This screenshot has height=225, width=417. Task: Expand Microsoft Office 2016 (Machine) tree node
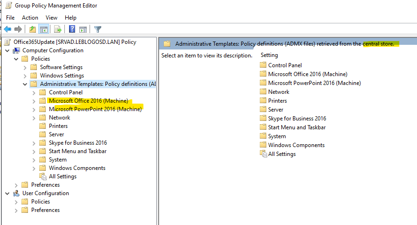click(x=34, y=101)
